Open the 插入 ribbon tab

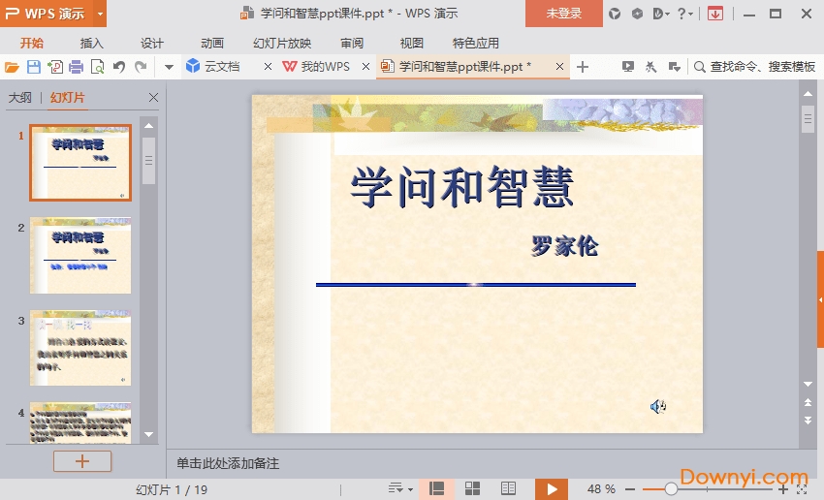coord(91,43)
